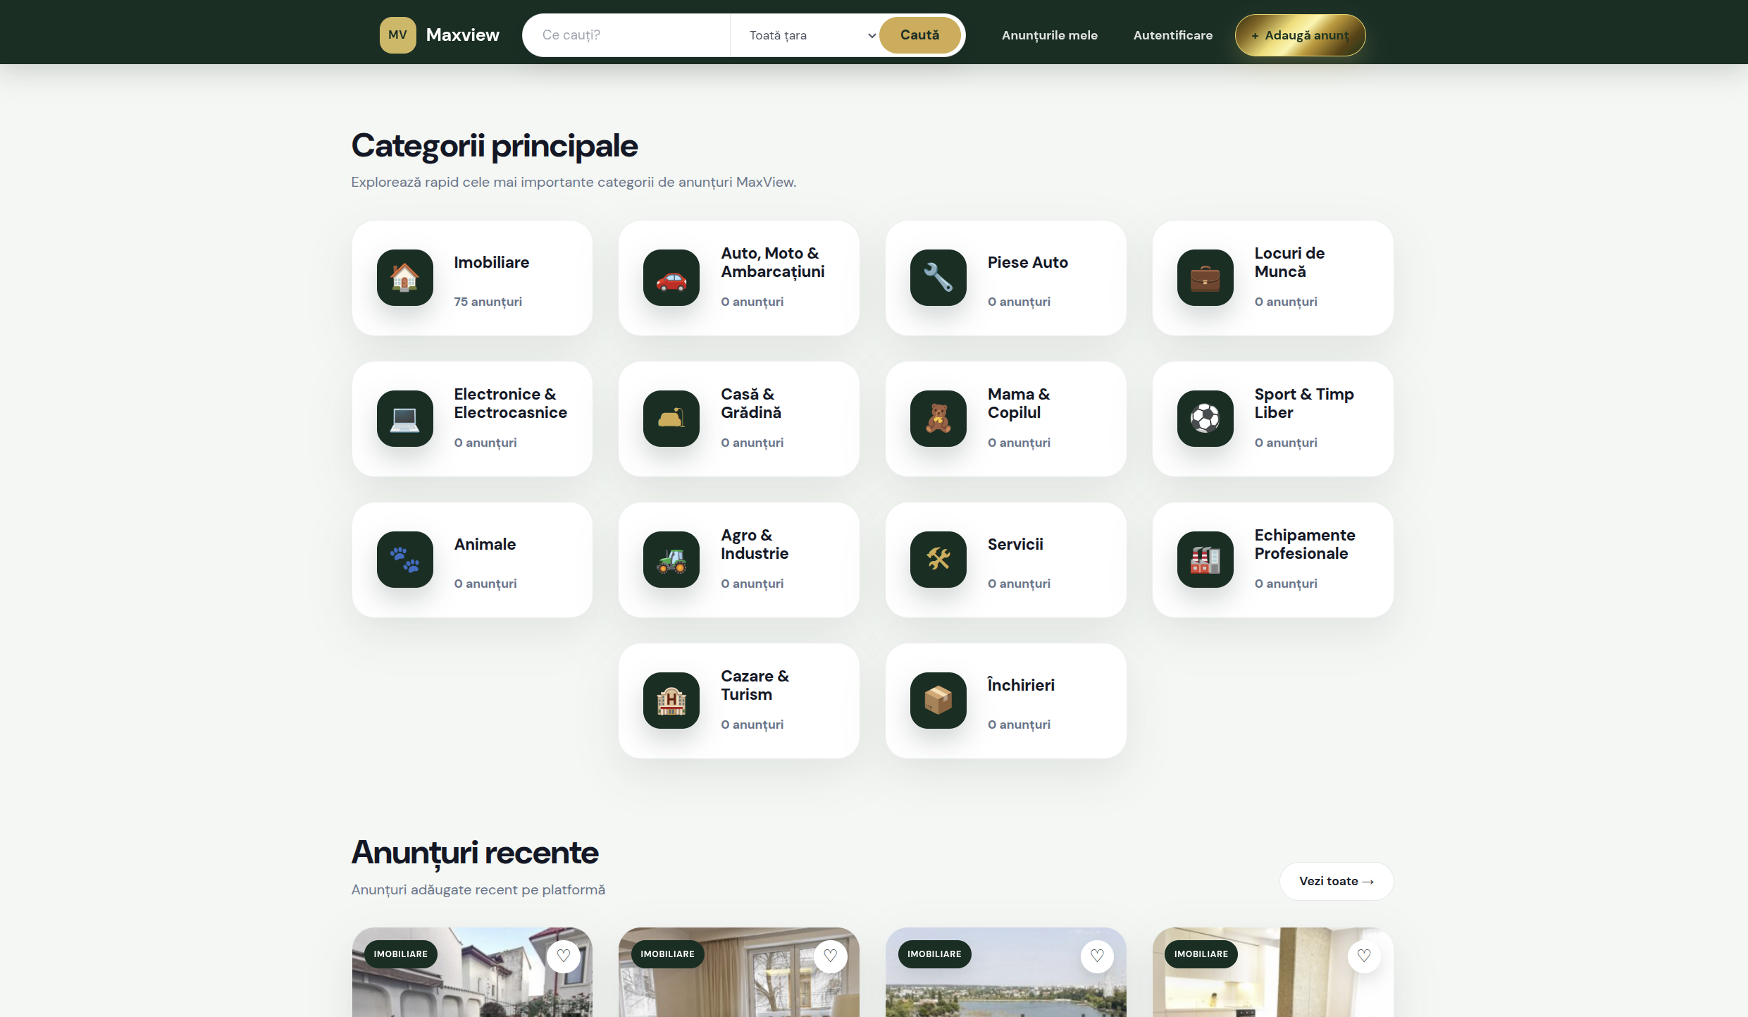Select the paw prints Animale icon

click(x=404, y=560)
